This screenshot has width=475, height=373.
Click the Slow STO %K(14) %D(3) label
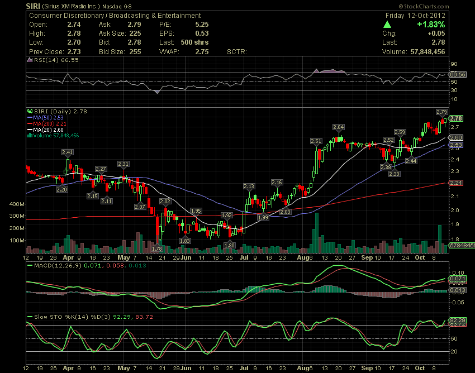(x=72, y=317)
